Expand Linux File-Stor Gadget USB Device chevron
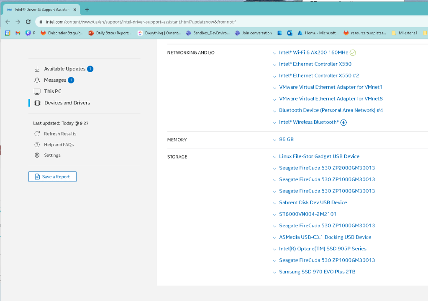Viewport: 428px width, 301px height. [x=274, y=157]
